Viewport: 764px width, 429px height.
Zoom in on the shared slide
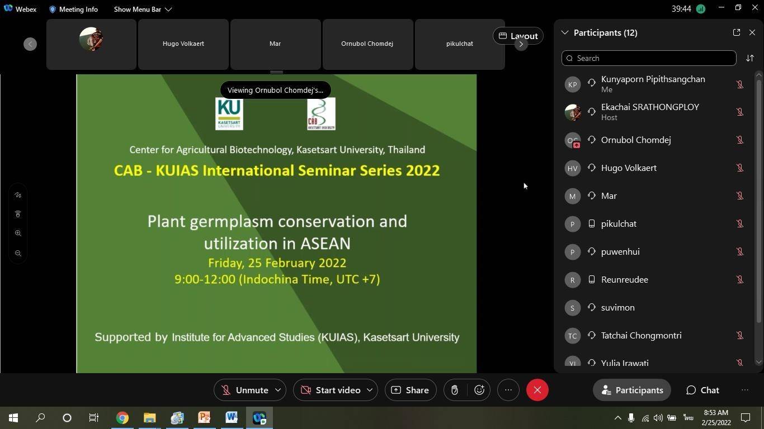pos(18,233)
